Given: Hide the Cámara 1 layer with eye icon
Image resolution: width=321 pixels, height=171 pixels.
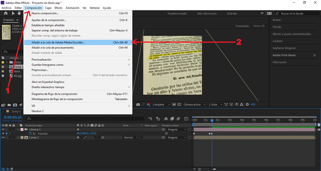Looking at the screenshot, I should coord(3,129).
